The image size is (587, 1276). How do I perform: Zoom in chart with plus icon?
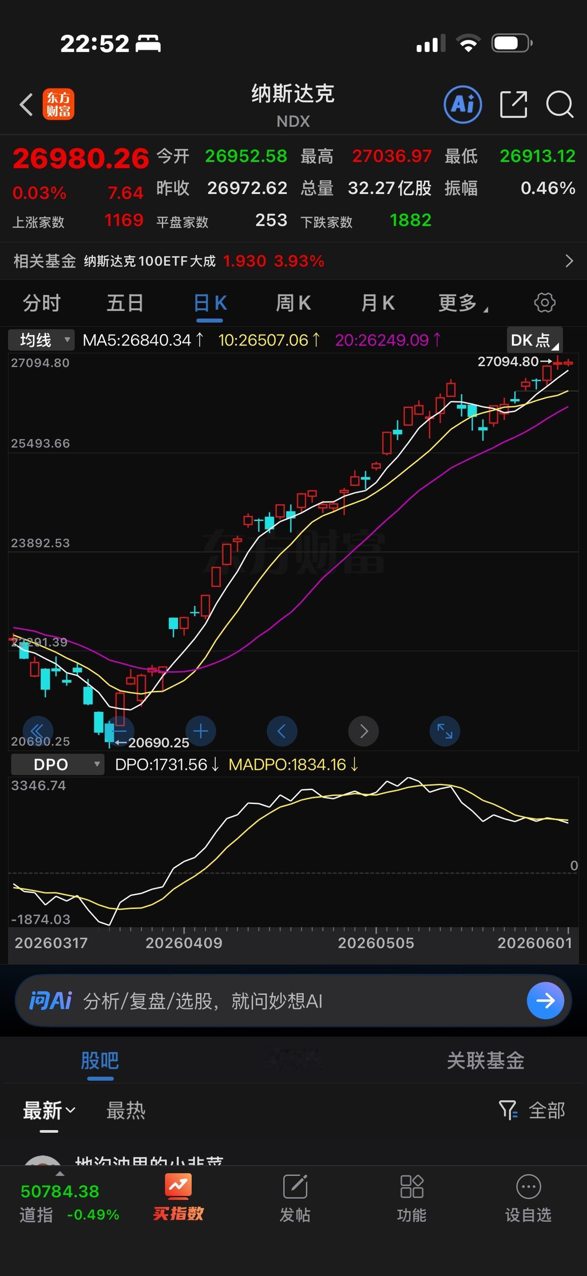pos(200,730)
